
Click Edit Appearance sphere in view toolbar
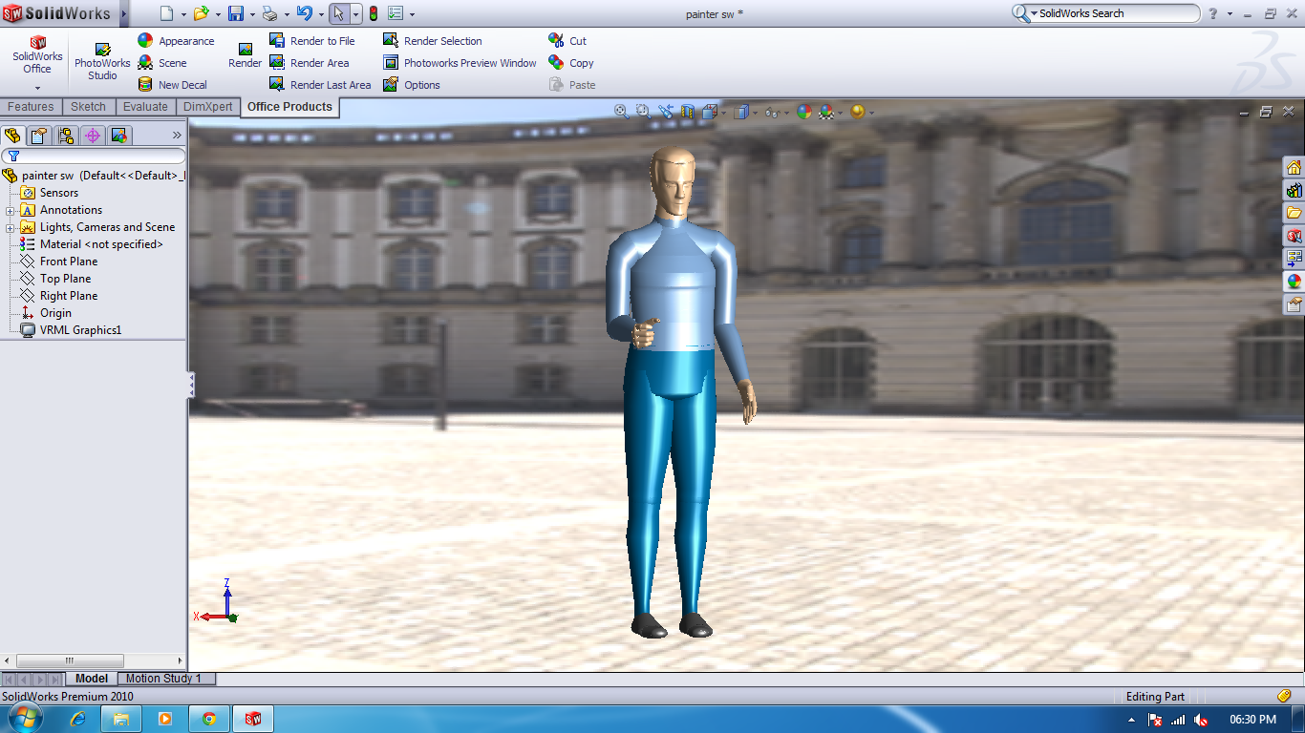[x=804, y=112]
